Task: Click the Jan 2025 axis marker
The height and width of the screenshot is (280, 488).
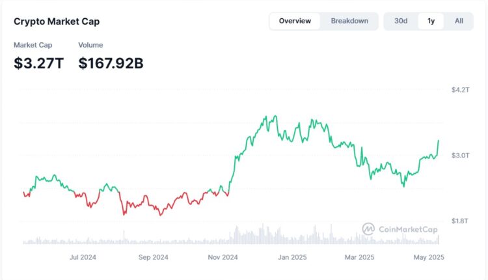Action: (292, 257)
